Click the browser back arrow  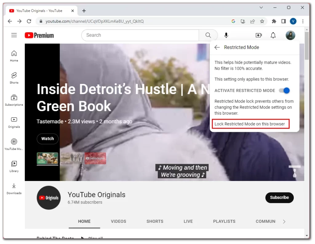click(x=10, y=21)
